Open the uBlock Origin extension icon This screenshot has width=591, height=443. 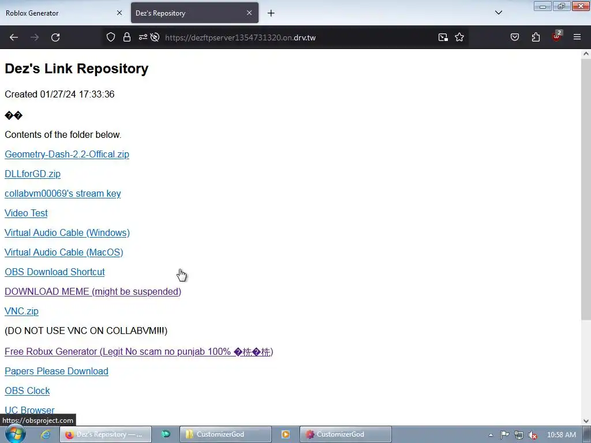pyautogui.click(x=557, y=36)
